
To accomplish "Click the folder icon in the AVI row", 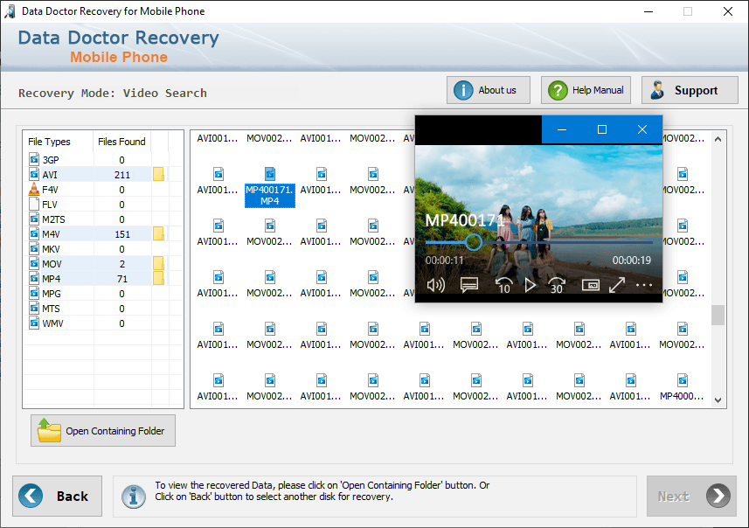I will pyautogui.click(x=158, y=175).
